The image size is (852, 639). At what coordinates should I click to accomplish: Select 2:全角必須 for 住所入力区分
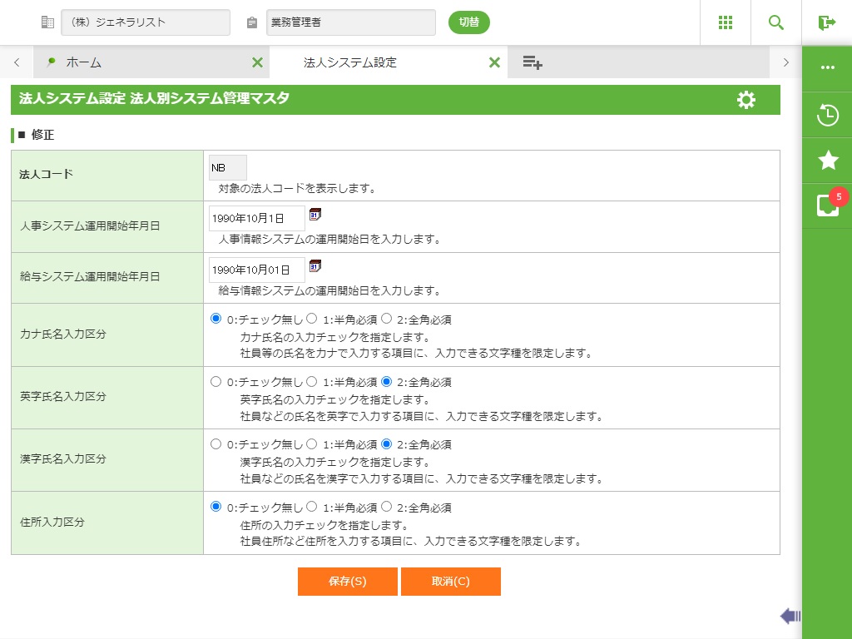[x=386, y=506]
